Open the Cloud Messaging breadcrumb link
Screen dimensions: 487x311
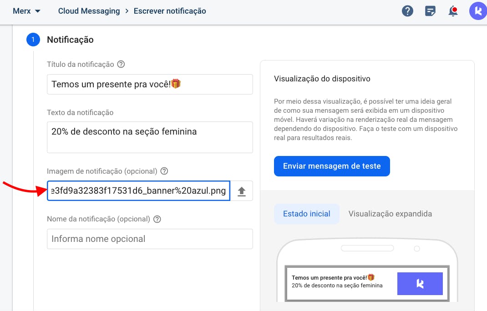[x=89, y=11]
